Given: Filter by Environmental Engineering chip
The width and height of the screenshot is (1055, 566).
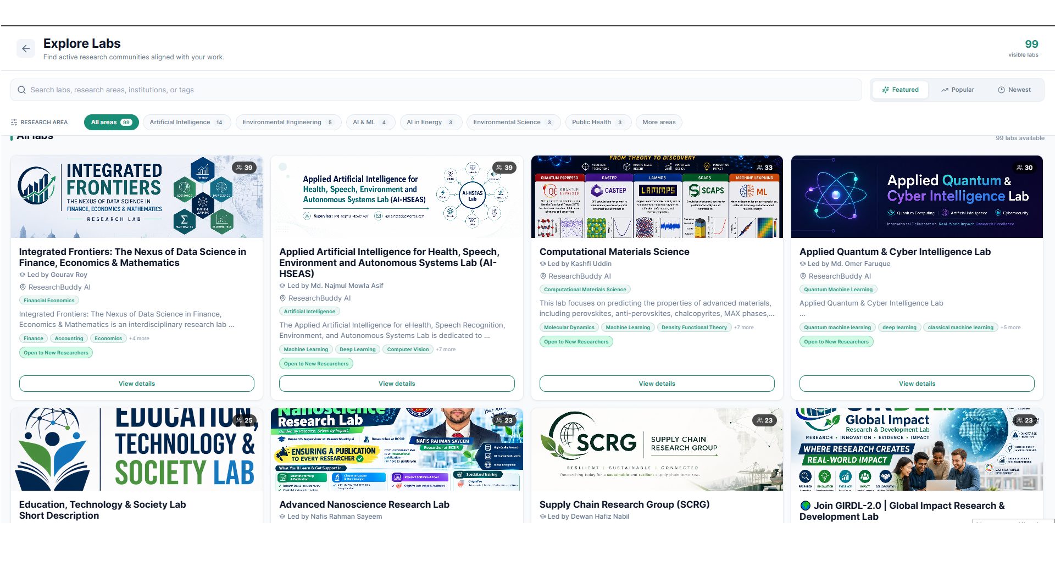Looking at the screenshot, I should click(288, 123).
